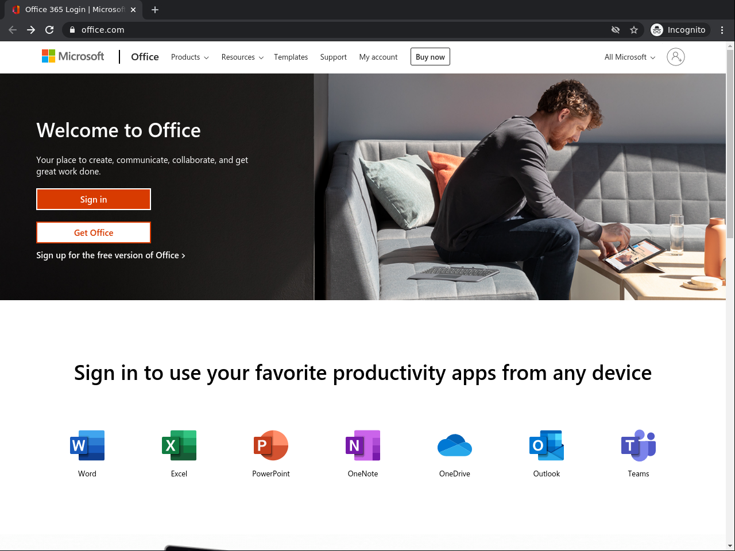Click the OneNote label text
735x551 pixels.
[363, 474]
